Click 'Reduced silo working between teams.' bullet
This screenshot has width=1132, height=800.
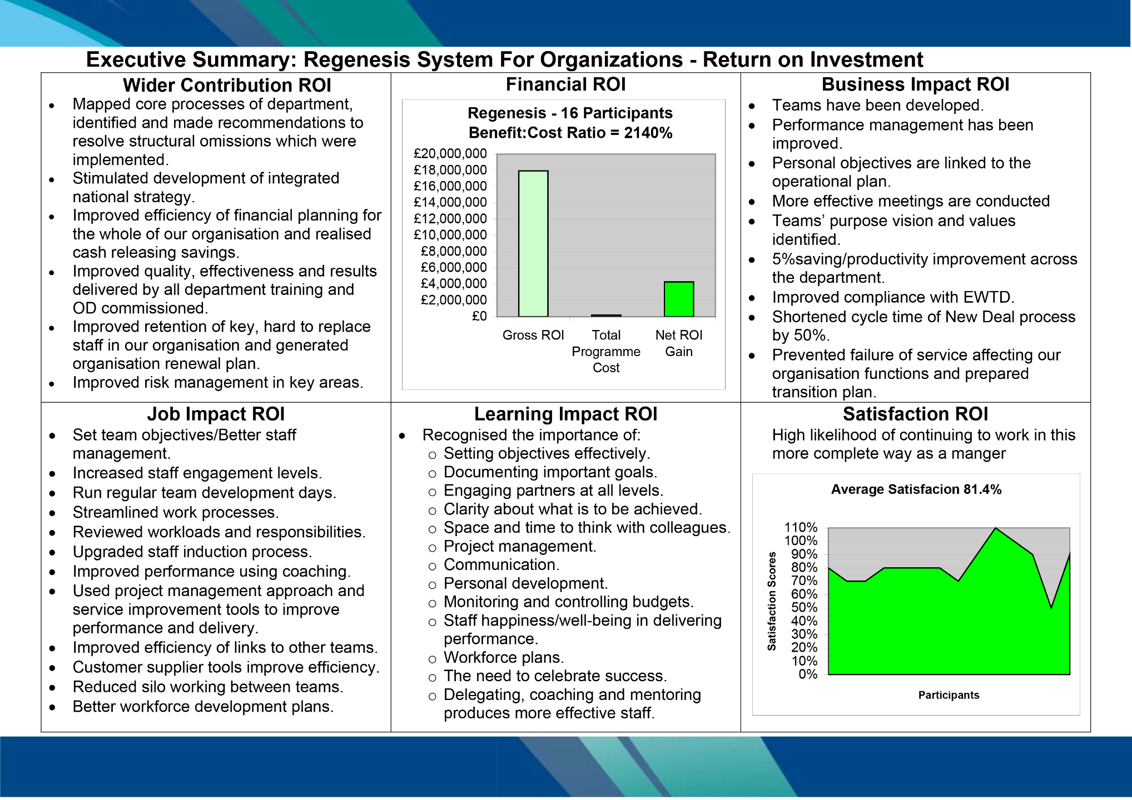click(x=208, y=687)
